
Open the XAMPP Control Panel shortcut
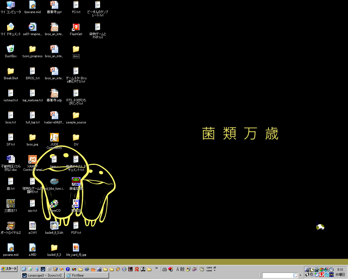[32, 160]
